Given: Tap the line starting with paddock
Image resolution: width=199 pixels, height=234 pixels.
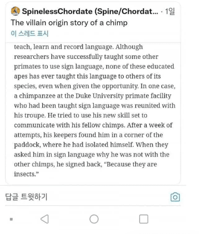Looking at the screenshot, I should tap(91, 145).
